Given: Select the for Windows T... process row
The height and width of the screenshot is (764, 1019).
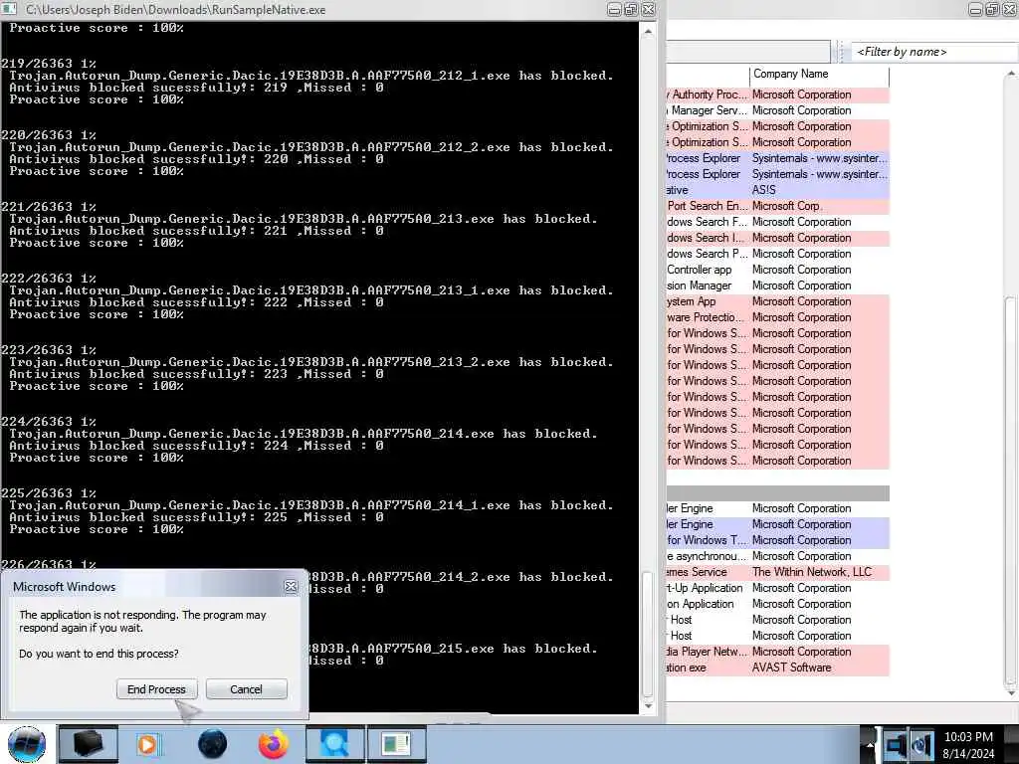Looking at the screenshot, I should (x=778, y=540).
